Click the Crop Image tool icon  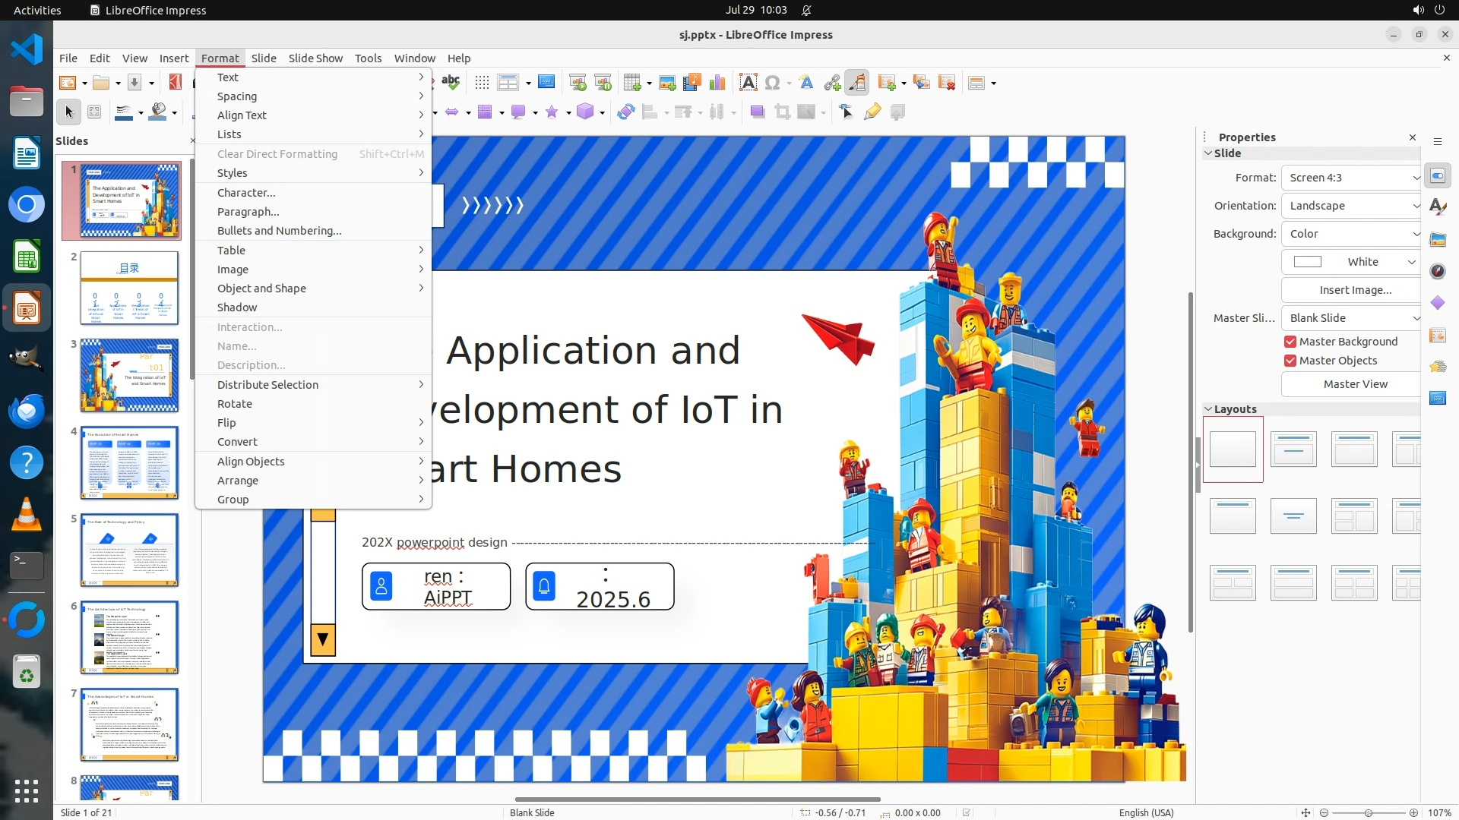782,112
